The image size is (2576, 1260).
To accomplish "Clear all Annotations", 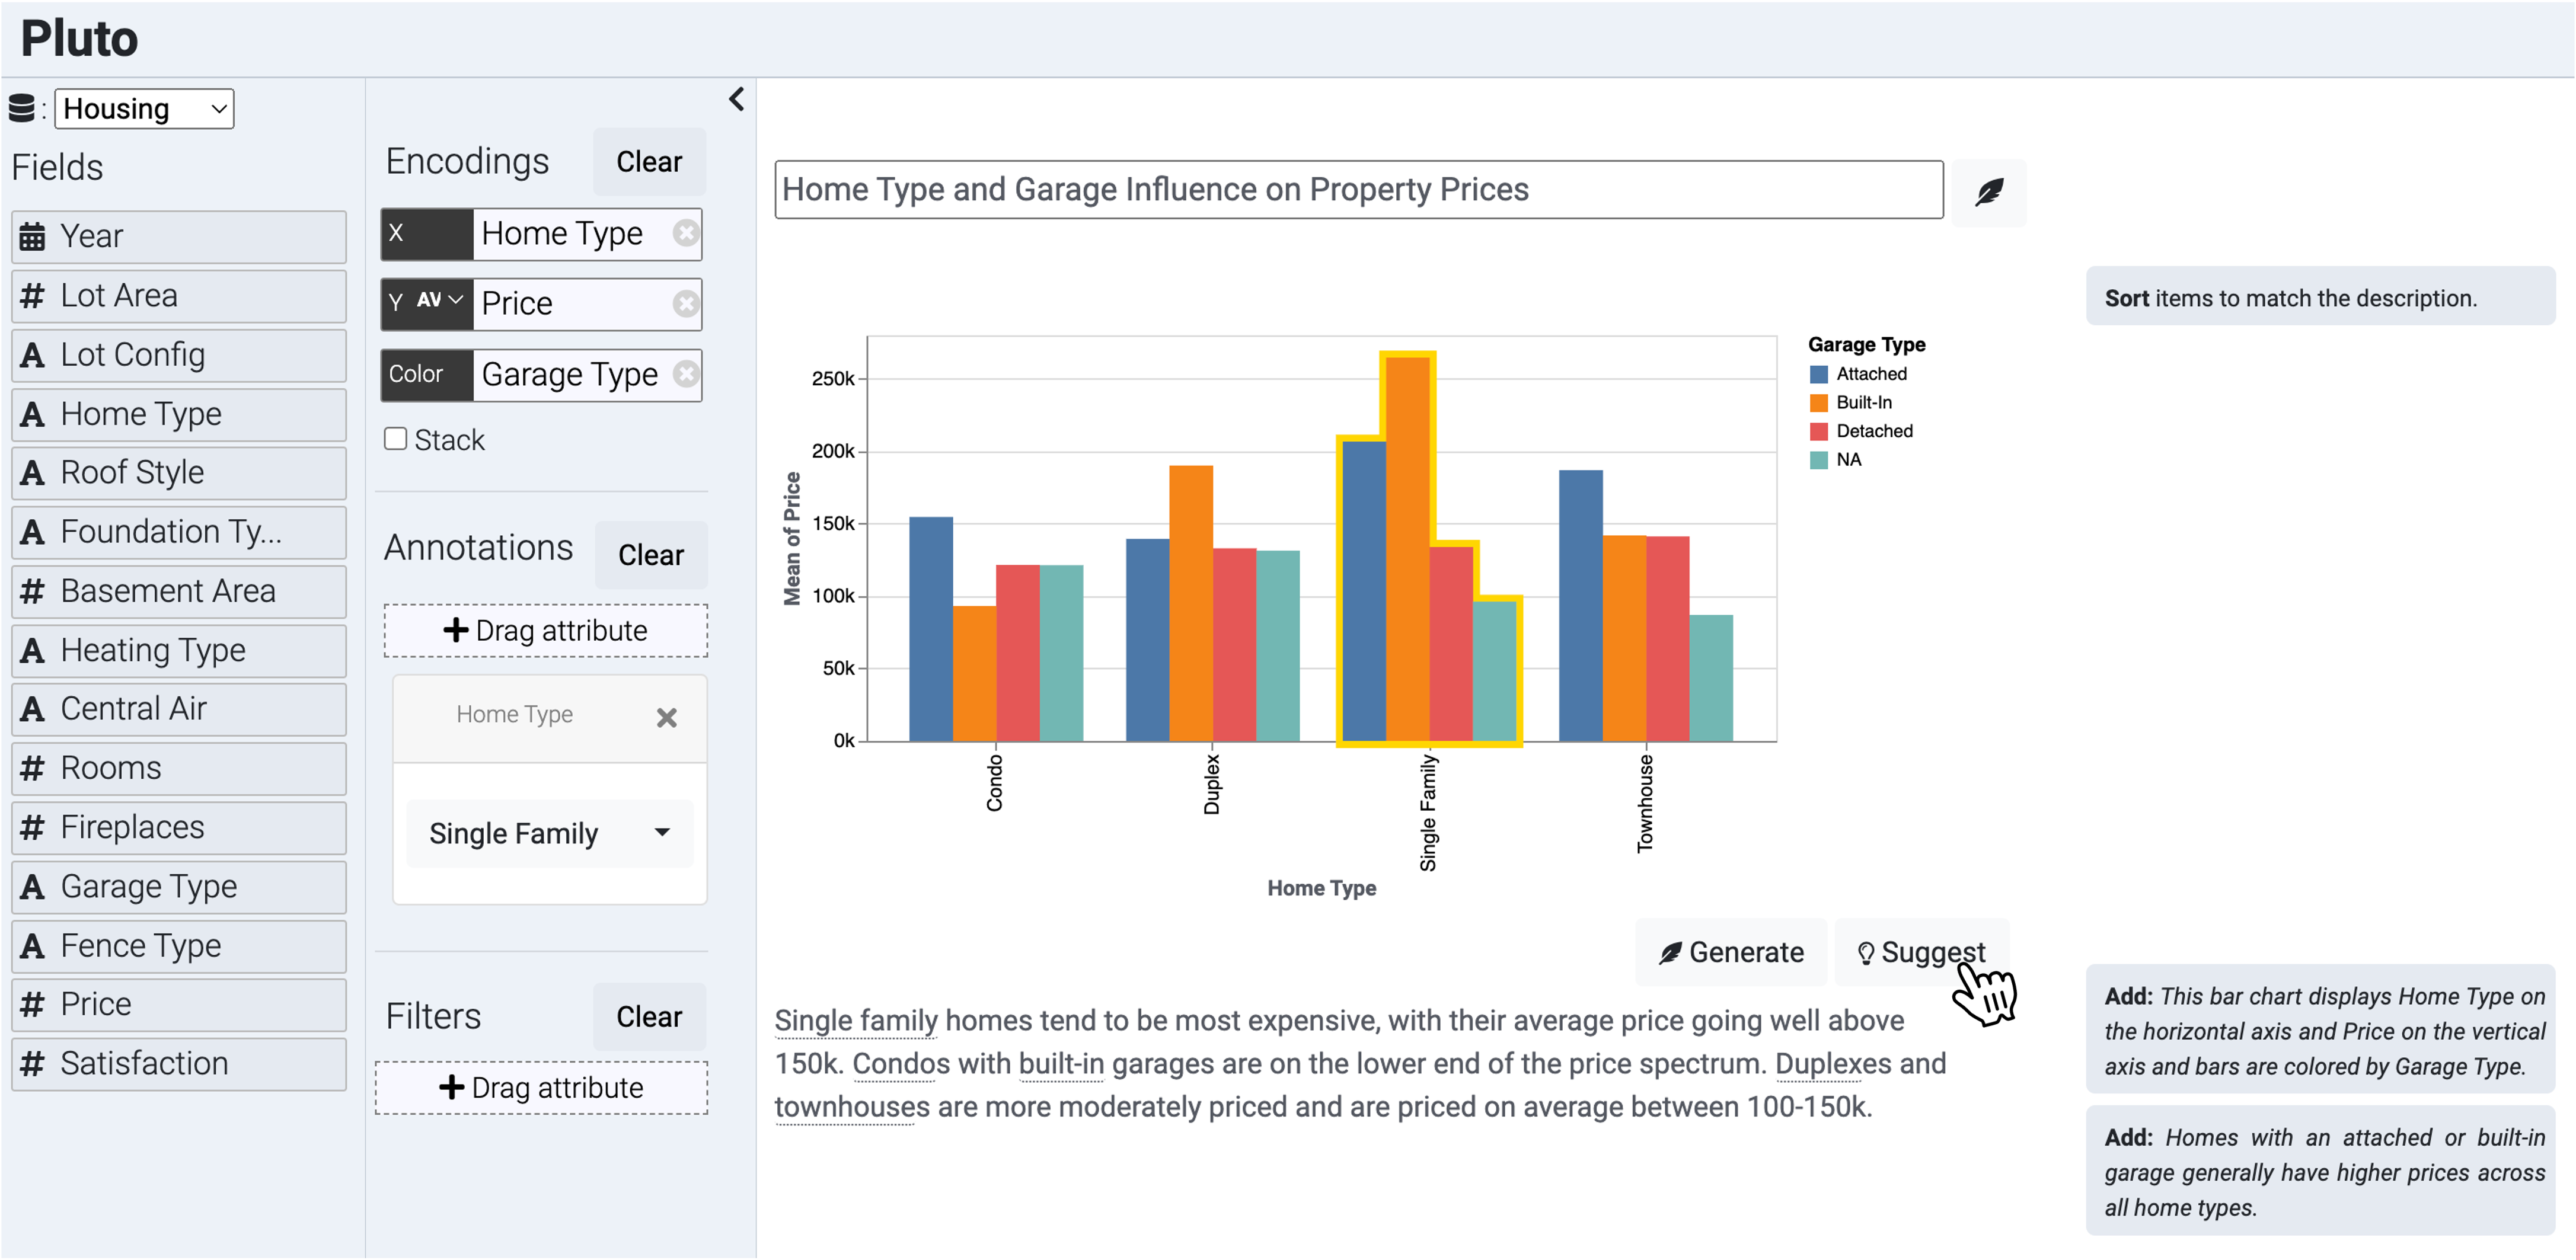I will coord(650,555).
